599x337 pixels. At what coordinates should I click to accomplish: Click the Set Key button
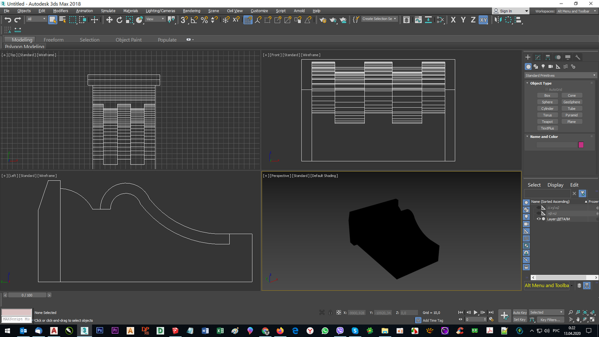coord(520,320)
